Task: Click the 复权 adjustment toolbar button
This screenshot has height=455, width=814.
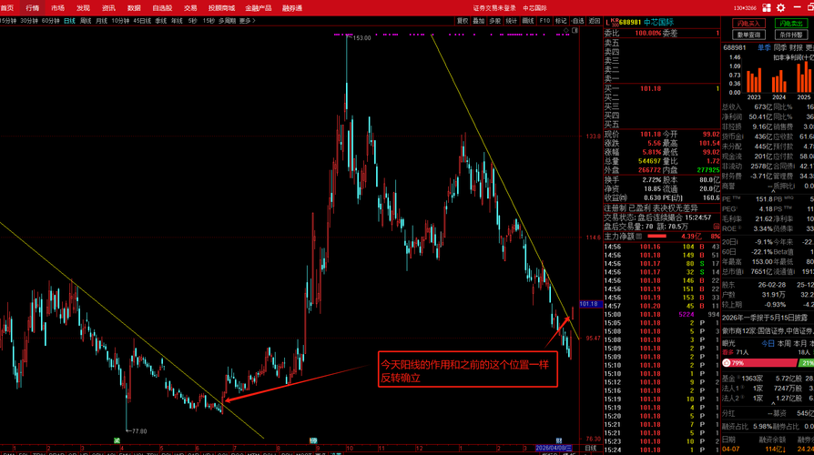Action: pyautogui.click(x=462, y=21)
